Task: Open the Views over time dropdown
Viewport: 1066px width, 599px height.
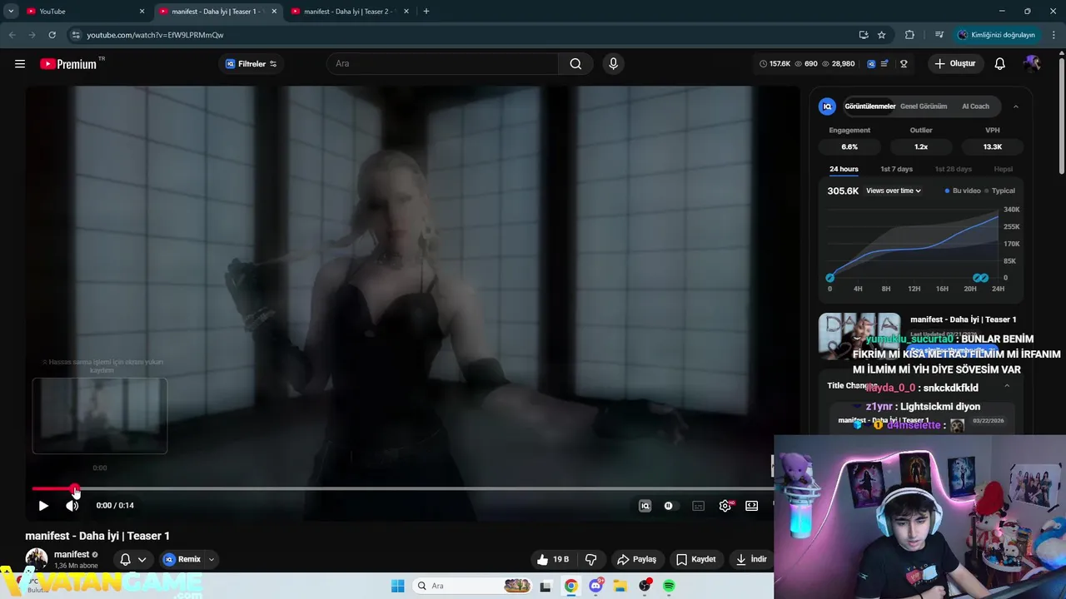Action: 894,191
